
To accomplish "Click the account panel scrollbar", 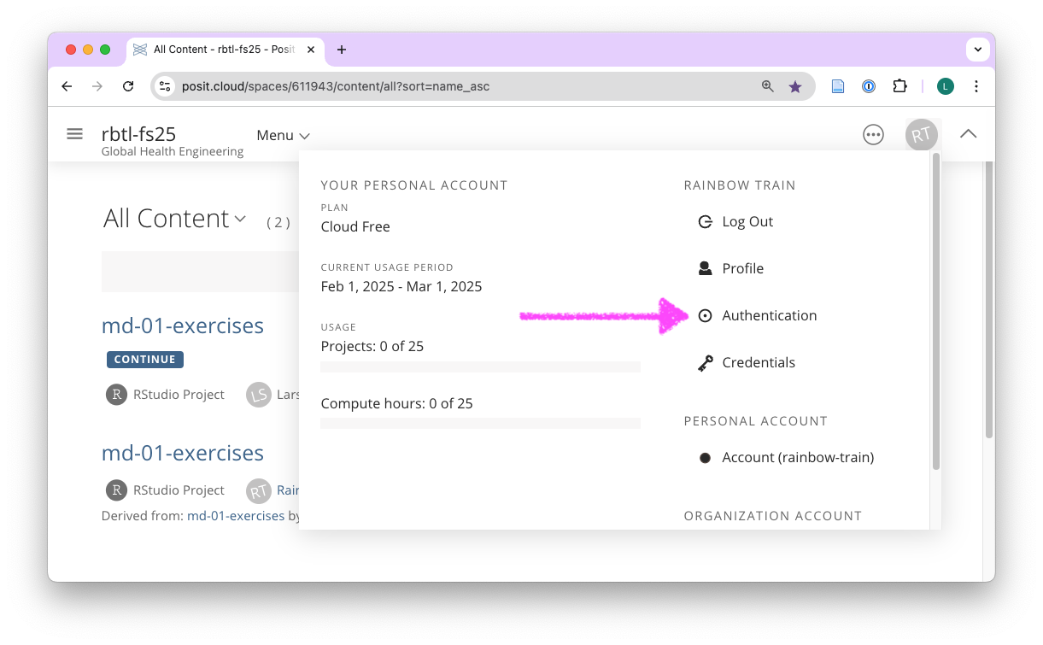I will pos(935,312).
